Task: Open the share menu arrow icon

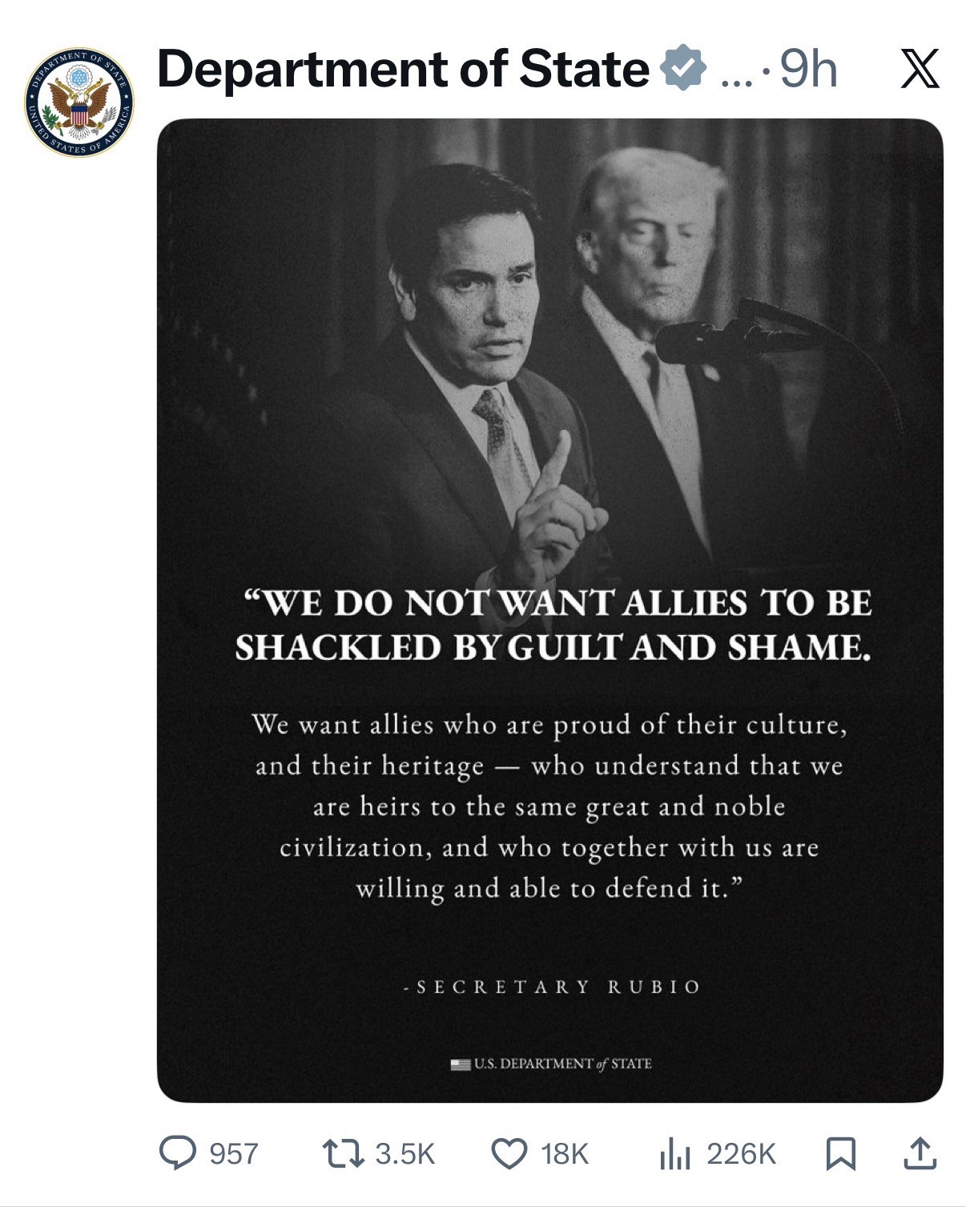Action: [919, 1153]
